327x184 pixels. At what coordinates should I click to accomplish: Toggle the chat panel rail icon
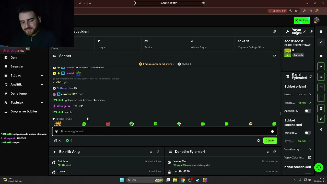click(x=321, y=87)
